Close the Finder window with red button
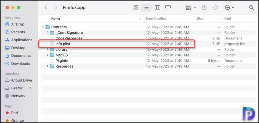 [x=7, y=7]
